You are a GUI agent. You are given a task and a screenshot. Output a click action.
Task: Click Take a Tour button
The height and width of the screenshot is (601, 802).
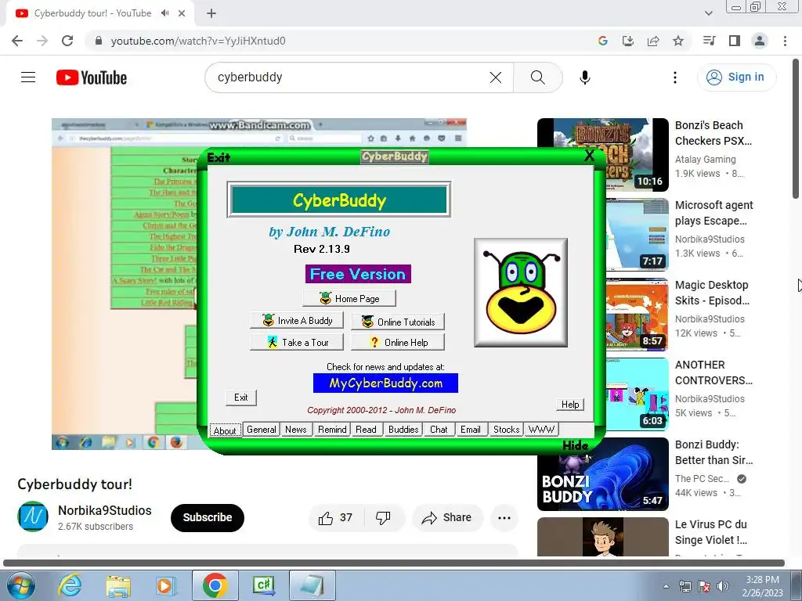click(x=297, y=343)
